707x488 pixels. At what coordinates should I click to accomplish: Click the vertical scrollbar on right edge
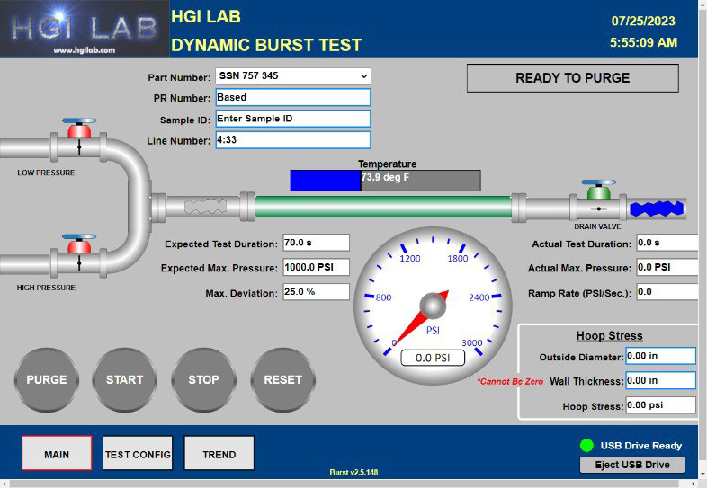point(703,239)
